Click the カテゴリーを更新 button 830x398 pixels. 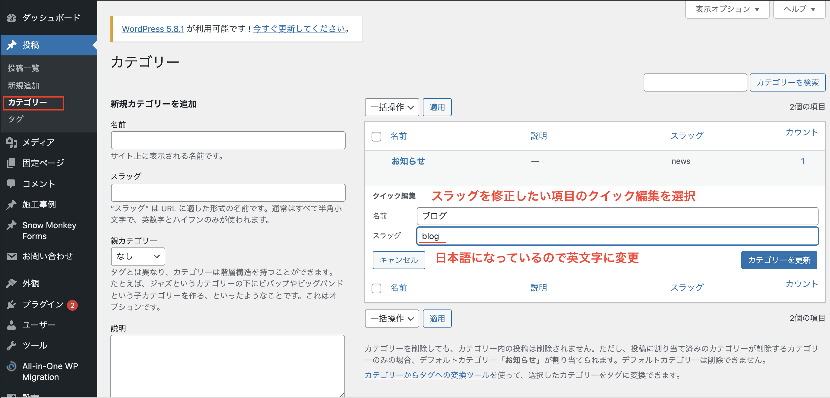coord(779,260)
